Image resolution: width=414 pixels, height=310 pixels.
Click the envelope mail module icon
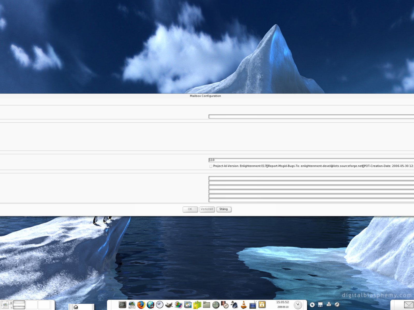coord(409,305)
